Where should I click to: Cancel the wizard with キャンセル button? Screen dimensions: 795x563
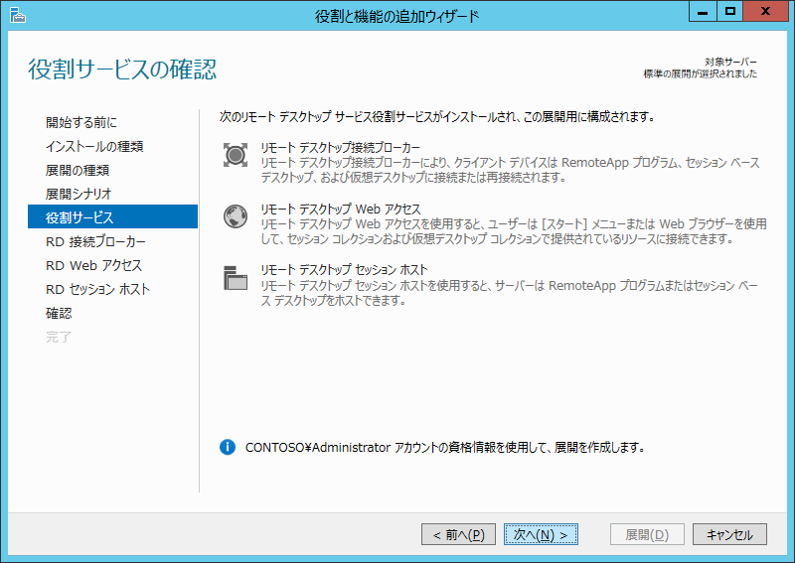(x=729, y=534)
